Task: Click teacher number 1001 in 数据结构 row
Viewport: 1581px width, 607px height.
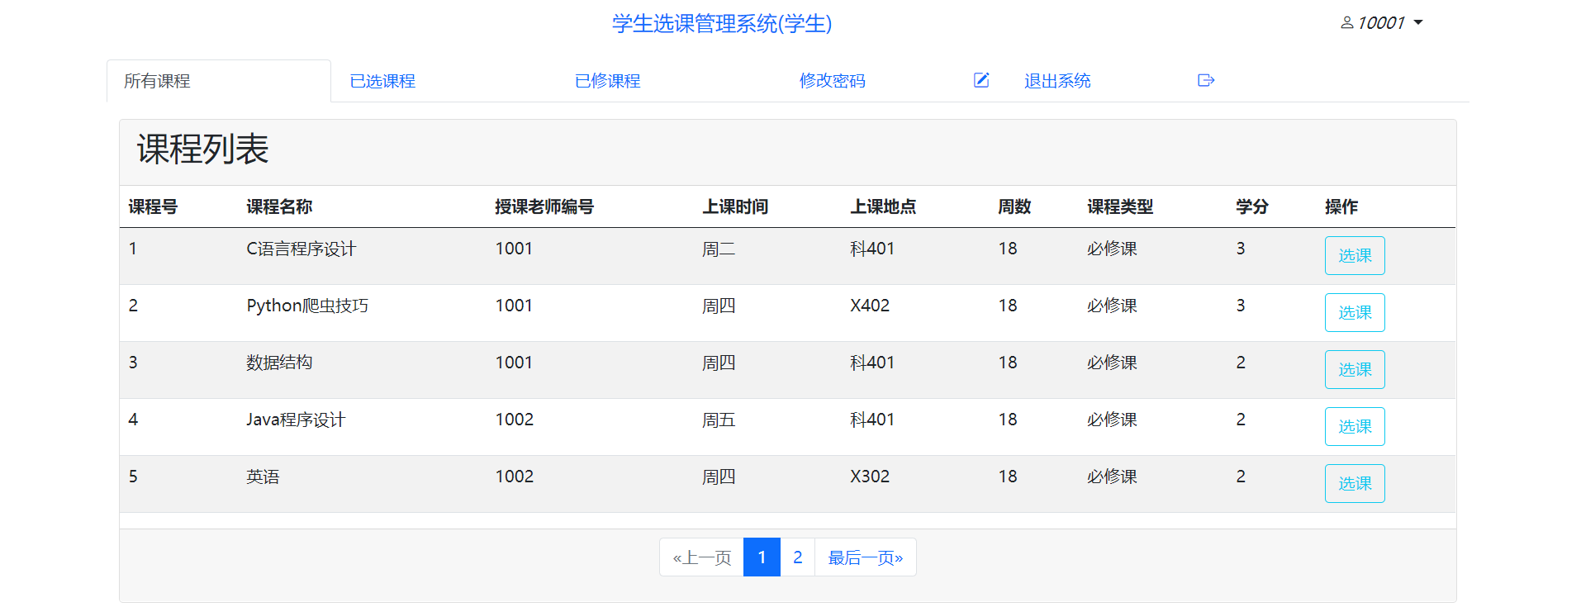Action: (x=514, y=363)
